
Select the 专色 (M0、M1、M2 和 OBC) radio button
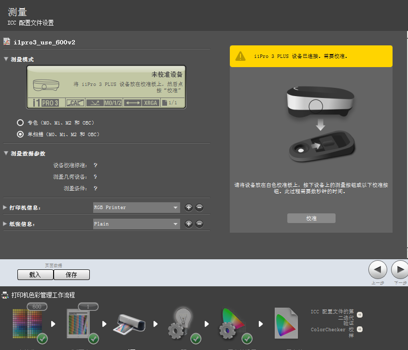tap(20, 123)
